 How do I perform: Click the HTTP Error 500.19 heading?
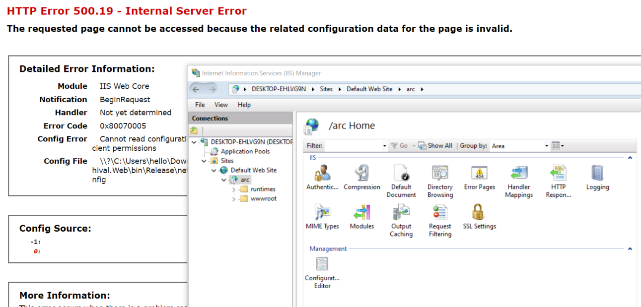click(x=127, y=11)
